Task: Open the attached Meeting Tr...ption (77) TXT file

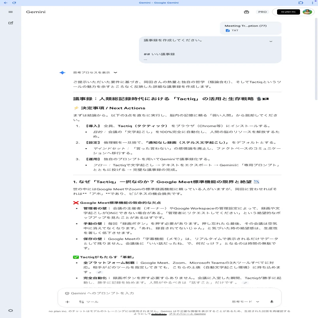Action: pos(251,28)
